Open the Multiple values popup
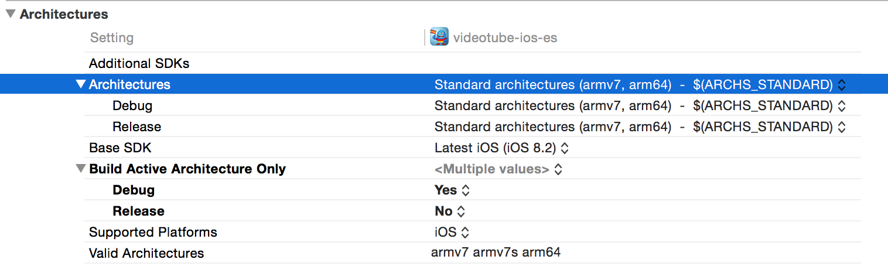This screenshot has width=888, height=273. point(558,169)
